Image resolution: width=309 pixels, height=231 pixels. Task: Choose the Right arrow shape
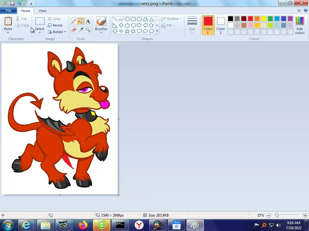(139, 25)
